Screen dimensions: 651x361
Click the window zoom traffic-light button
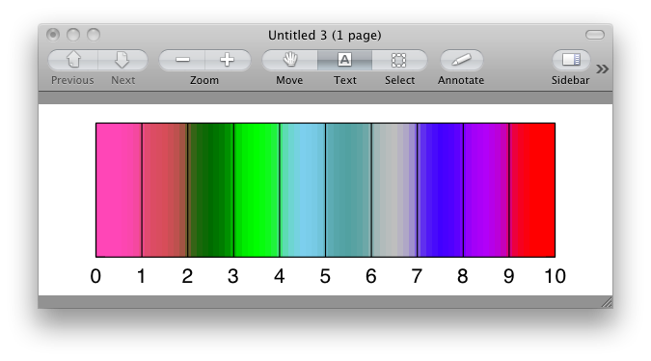tap(94, 35)
